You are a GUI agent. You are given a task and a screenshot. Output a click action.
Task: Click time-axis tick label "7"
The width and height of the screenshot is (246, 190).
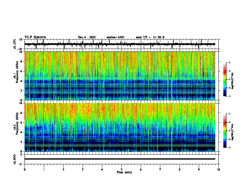(160, 170)
